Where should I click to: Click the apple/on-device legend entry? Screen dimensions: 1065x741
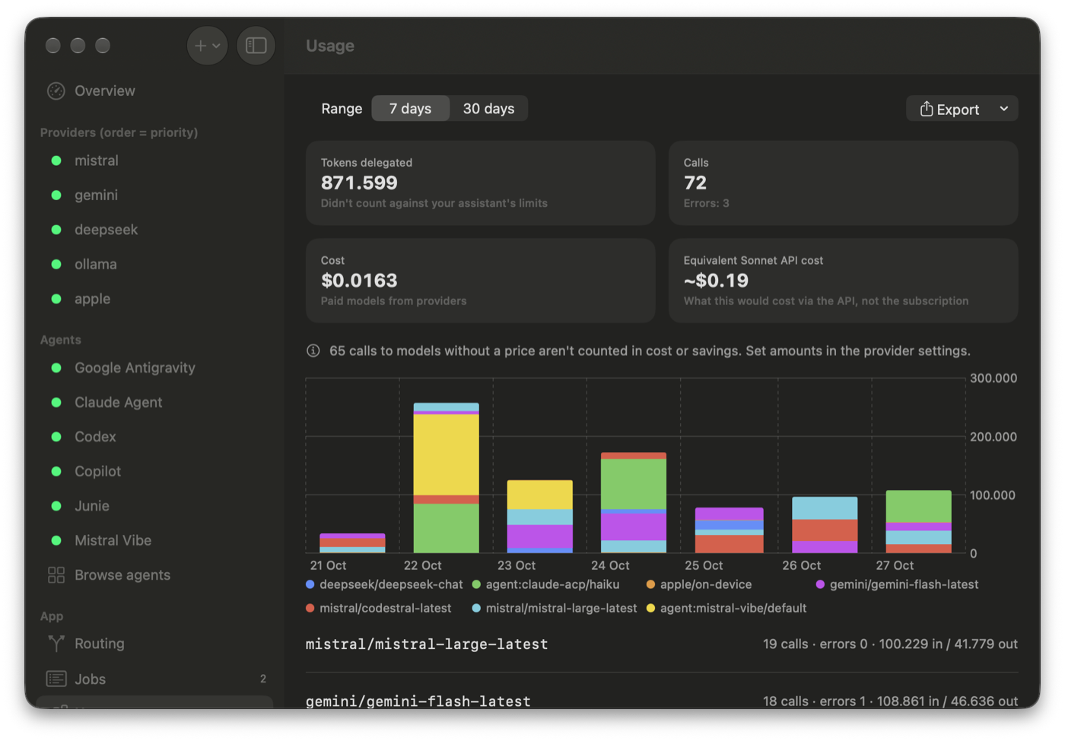[x=699, y=584]
